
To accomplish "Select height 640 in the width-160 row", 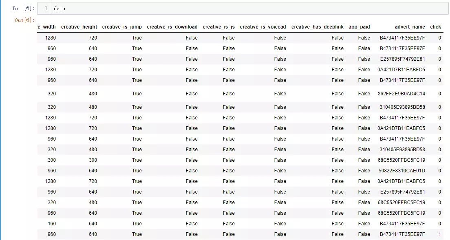I will (93, 224).
